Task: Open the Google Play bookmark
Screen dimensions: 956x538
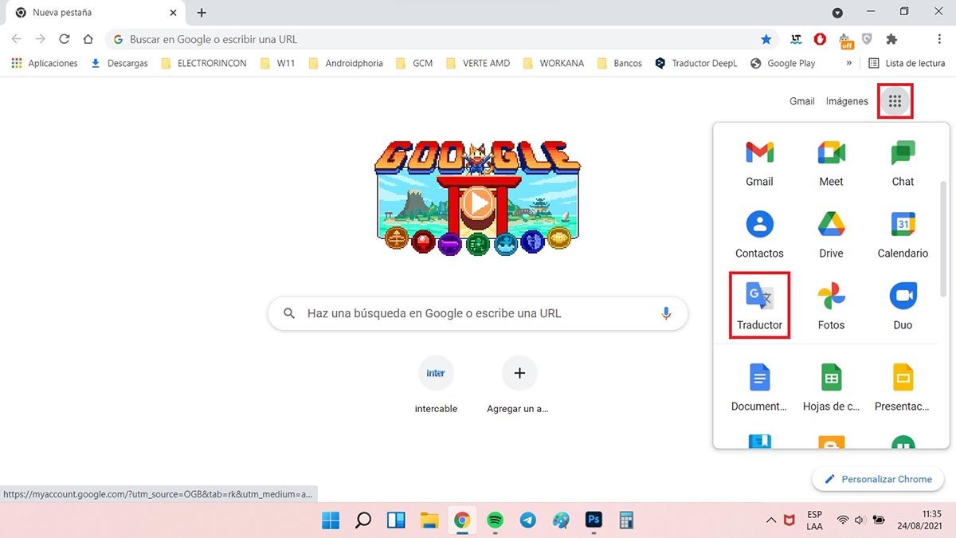Action: (783, 63)
